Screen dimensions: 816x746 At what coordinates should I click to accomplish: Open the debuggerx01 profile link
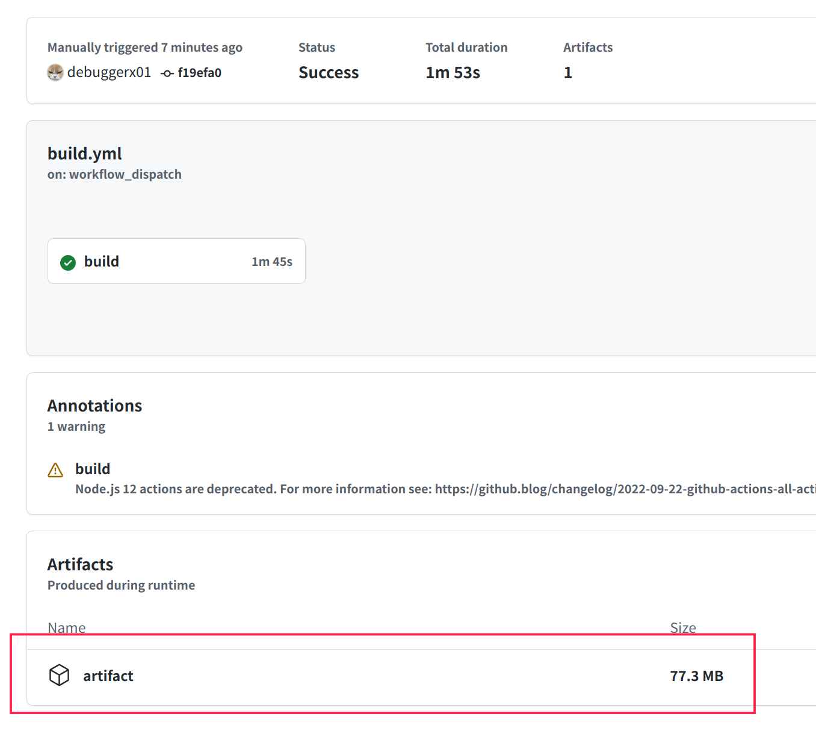click(x=110, y=72)
